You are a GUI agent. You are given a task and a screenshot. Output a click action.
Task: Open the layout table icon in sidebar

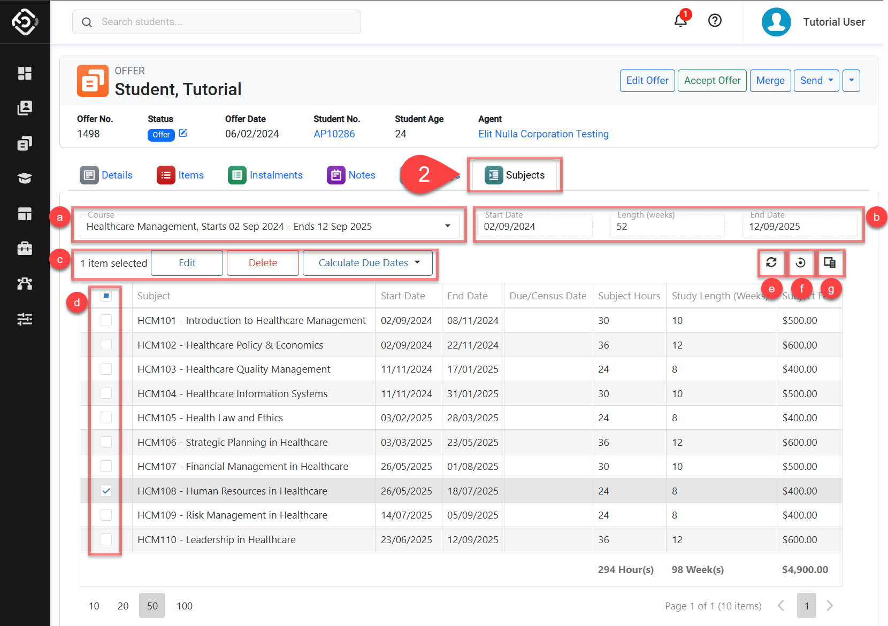pyautogui.click(x=25, y=214)
